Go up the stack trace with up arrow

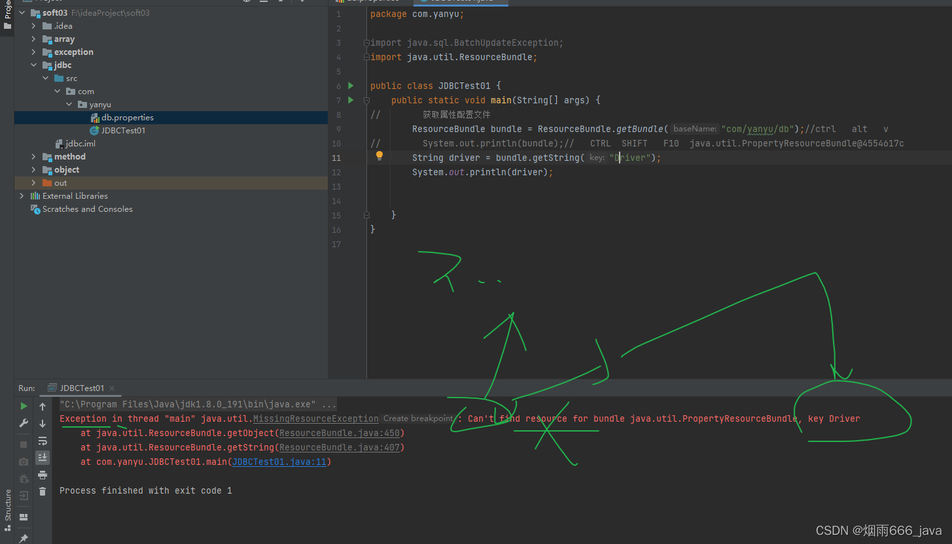click(x=43, y=406)
